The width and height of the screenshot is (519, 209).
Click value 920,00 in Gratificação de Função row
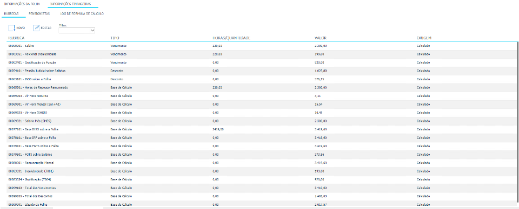pyautogui.click(x=319, y=62)
